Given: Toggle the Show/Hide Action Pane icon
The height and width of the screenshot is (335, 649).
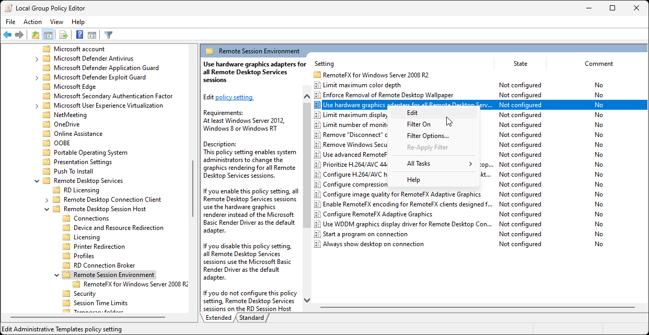Looking at the screenshot, I should (92, 34).
